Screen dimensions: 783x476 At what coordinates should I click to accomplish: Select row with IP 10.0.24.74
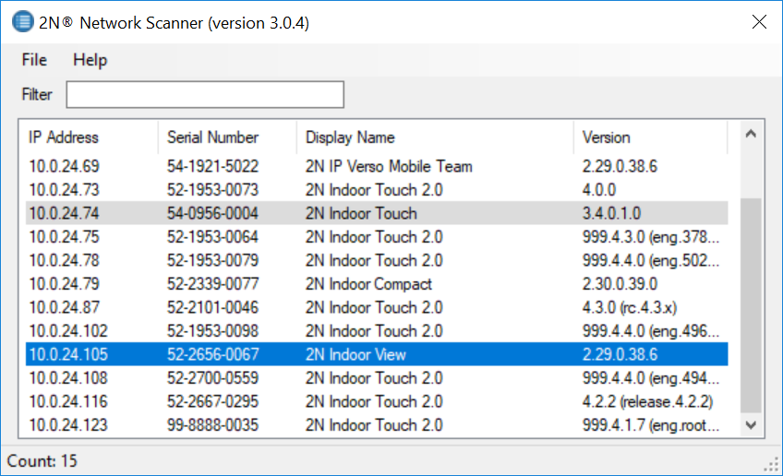[377, 213]
